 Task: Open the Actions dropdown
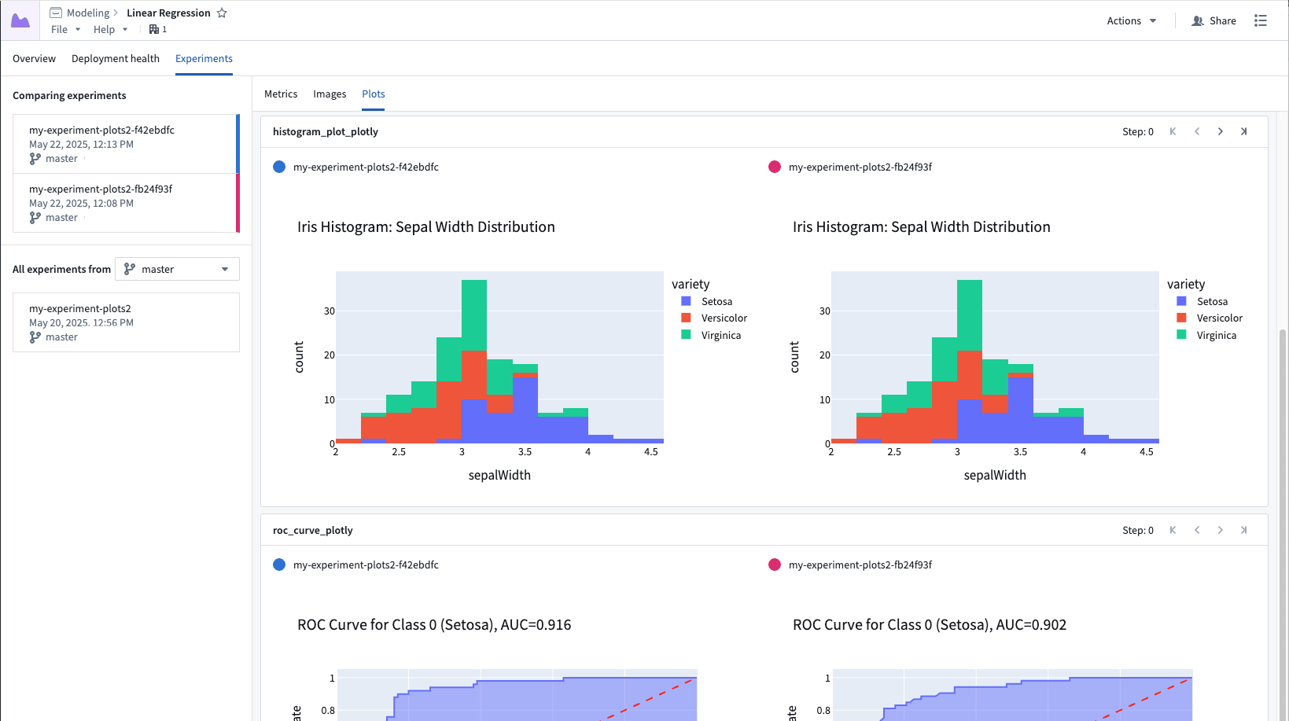(x=1130, y=20)
